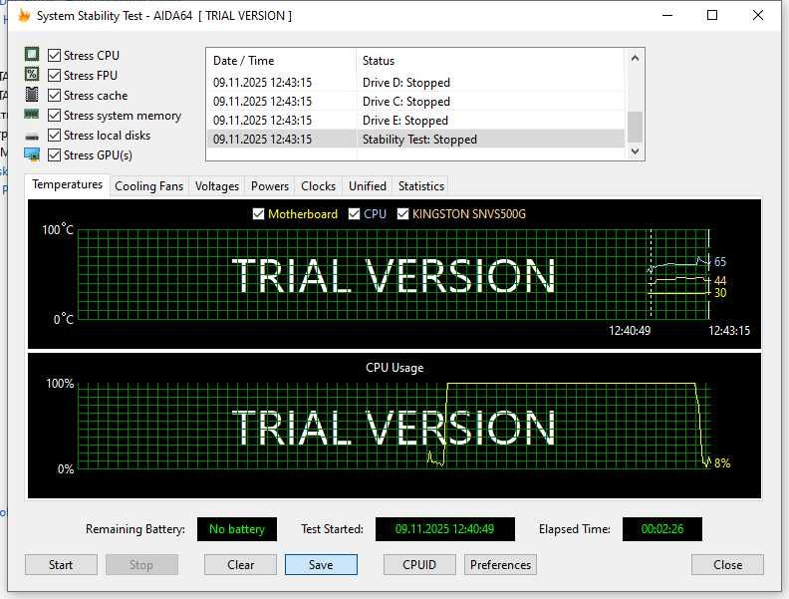Image resolution: width=789 pixels, height=599 pixels.
Task: Uncheck the Stress FPU checkbox
Action: pyautogui.click(x=54, y=76)
